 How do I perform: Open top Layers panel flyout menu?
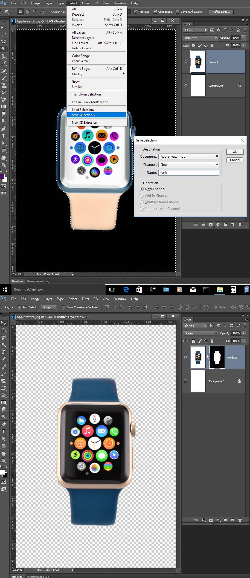(246, 24)
